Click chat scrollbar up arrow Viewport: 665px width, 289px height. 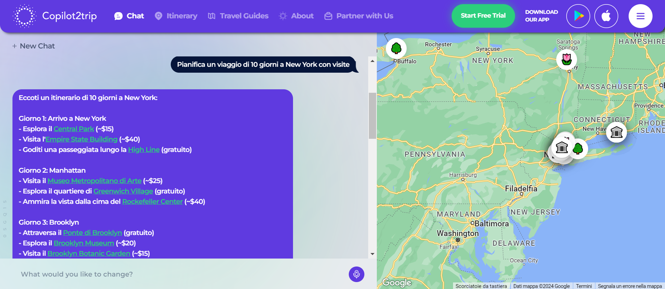(372, 61)
